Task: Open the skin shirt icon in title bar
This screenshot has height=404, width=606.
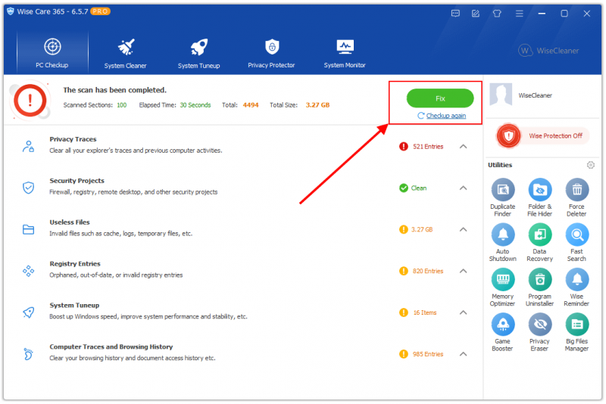Action: tap(497, 14)
